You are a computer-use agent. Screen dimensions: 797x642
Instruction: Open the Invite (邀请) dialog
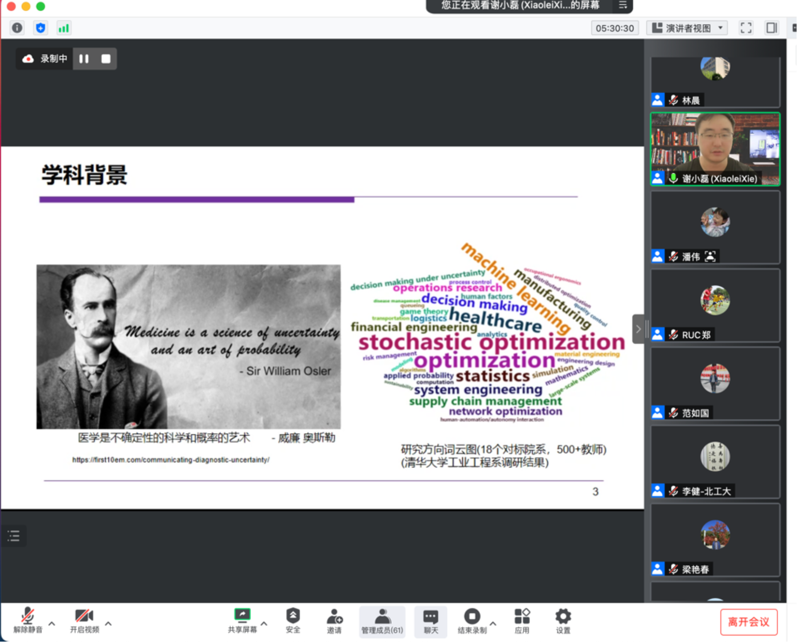[334, 621]
